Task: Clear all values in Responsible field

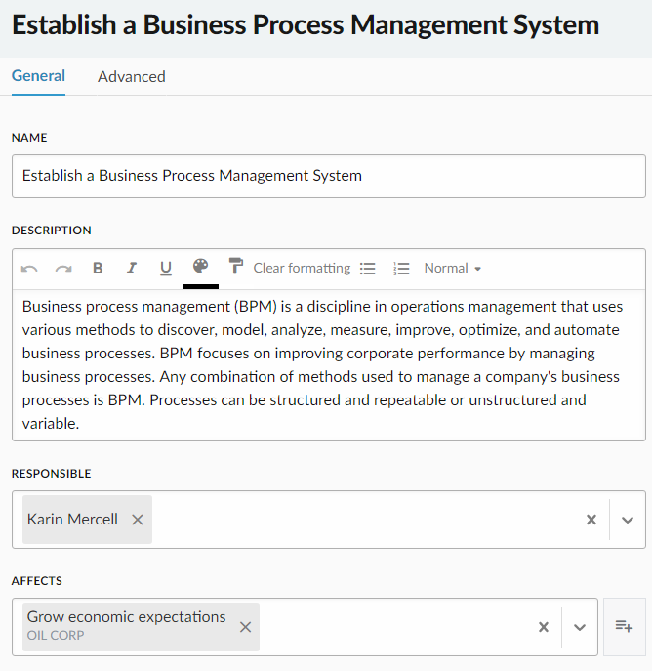Action: point(591,520)
